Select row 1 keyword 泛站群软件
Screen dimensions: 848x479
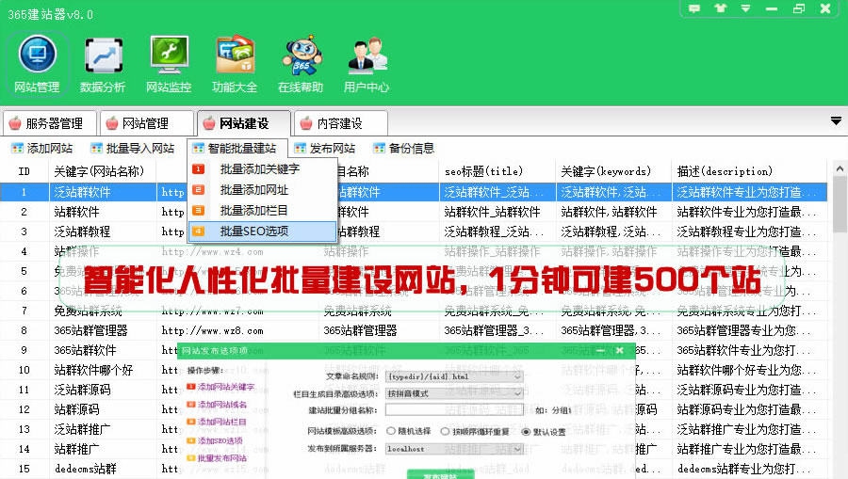click(x=82, y=192)
